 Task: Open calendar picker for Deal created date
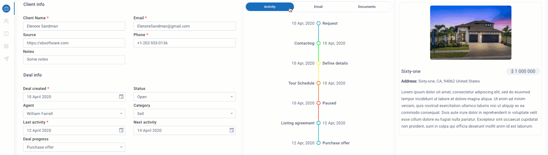121,97
